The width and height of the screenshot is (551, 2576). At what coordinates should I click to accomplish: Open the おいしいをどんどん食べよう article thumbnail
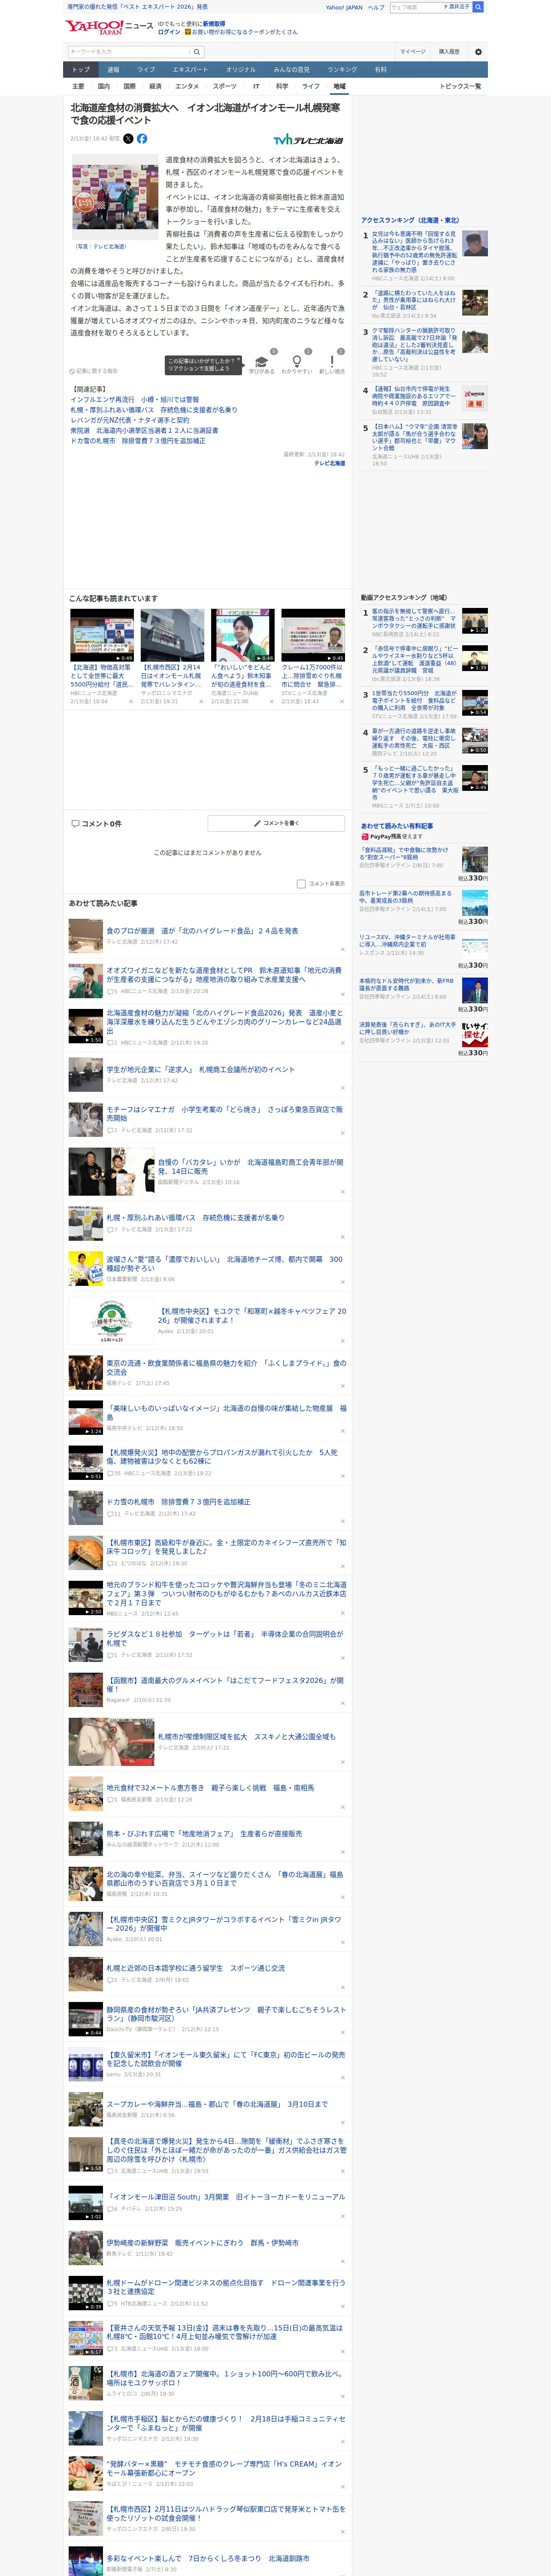[243, 636]
